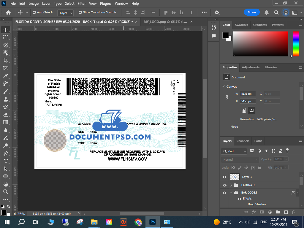Click the create new layer icon
The height and width of the screenshot is (228, 304).
click(x=286, y=212)
